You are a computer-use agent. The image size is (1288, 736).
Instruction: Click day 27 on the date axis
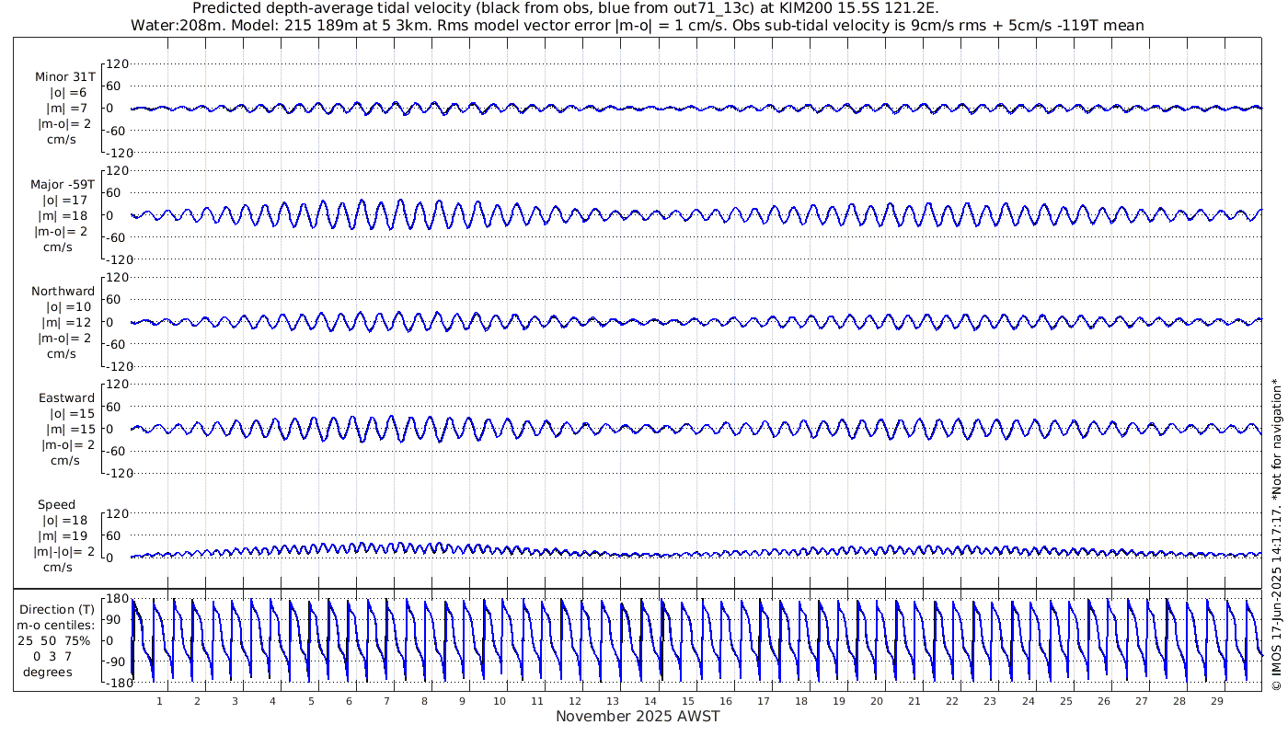pyautogui.click(x=1141, y=701)
